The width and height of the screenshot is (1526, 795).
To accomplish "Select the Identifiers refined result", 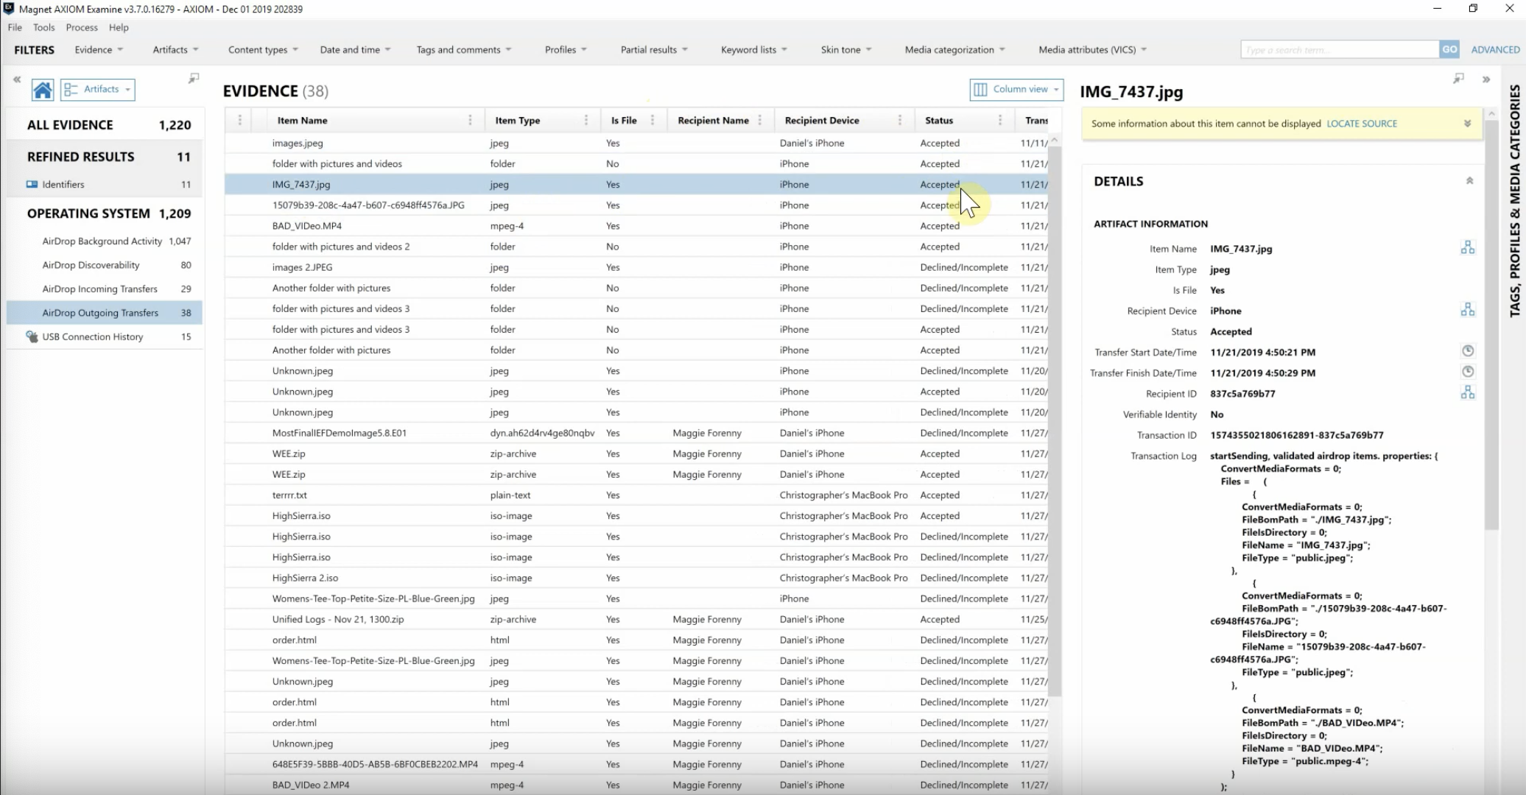I will pos(105,184).
